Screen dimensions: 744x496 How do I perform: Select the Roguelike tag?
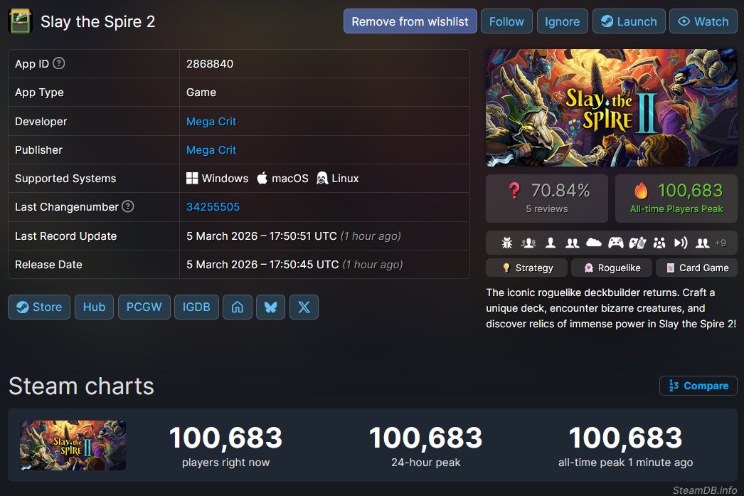[x=611, y=268]
